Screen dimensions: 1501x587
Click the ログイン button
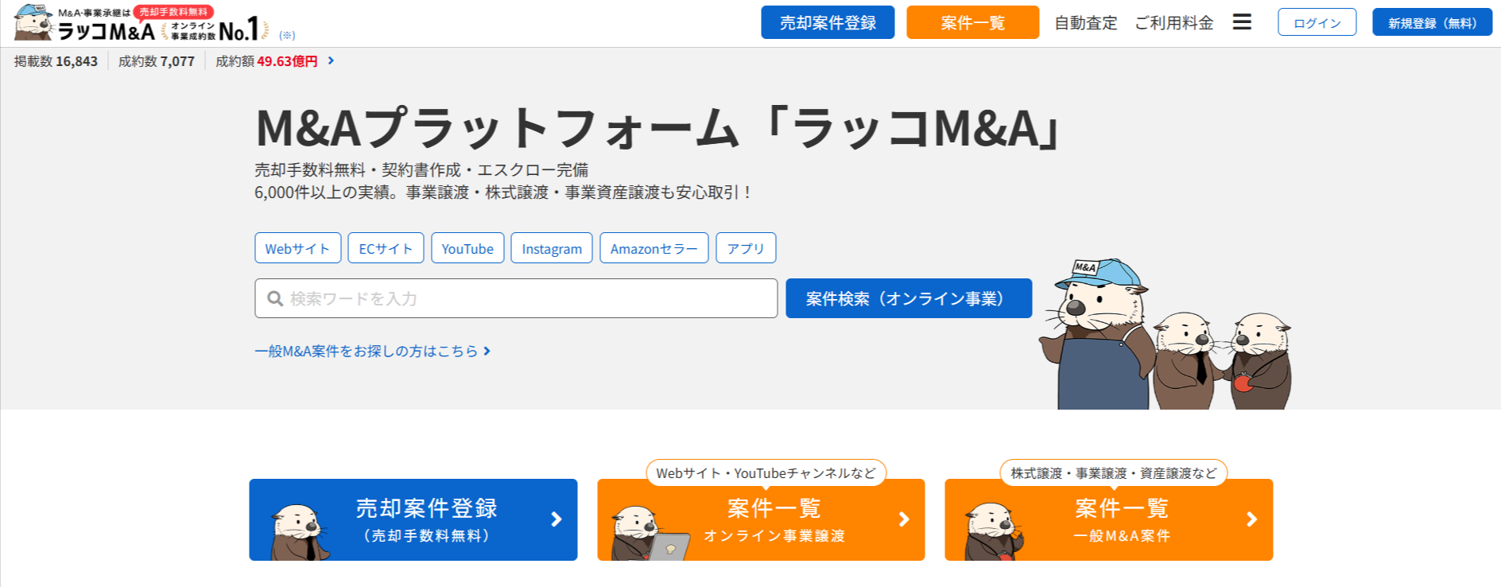pos(1317,22)
